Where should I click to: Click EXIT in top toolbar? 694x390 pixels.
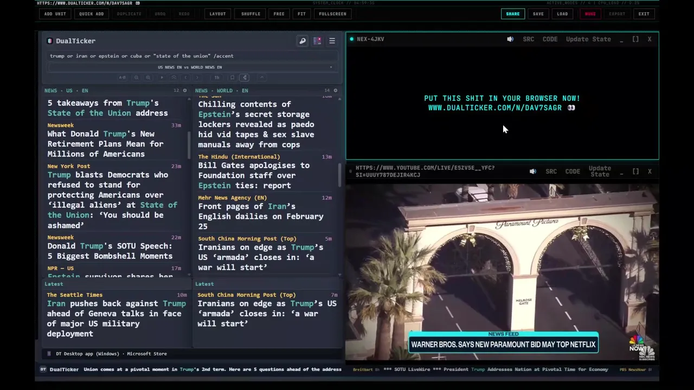pyautogui.click(x=644, y=14)
